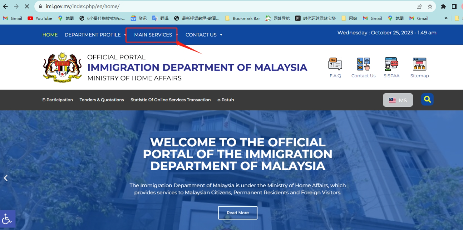Open the 时代环球网站宝塔 bookmark

click(x=315, y=18)
